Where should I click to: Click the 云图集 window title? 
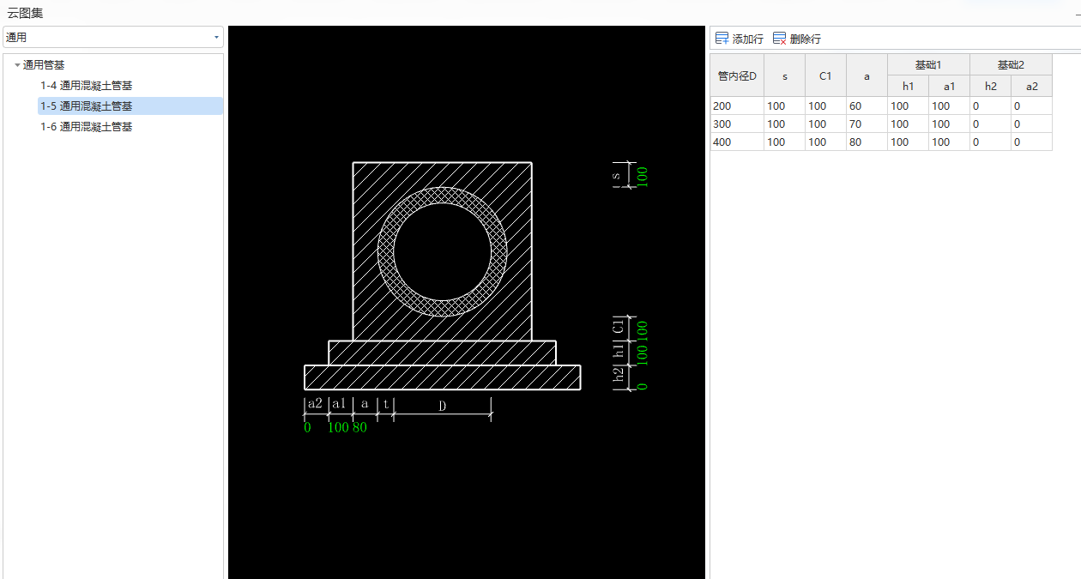pyautogui.click(x=25, y=12)
